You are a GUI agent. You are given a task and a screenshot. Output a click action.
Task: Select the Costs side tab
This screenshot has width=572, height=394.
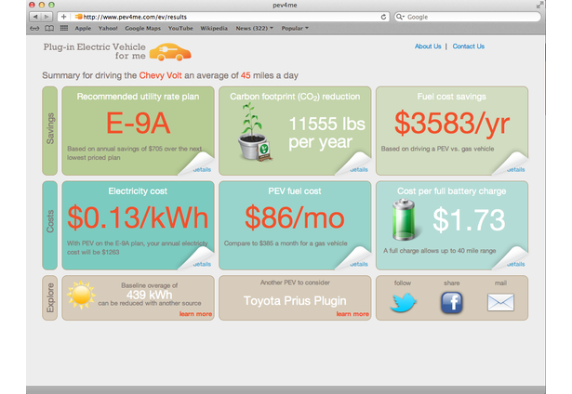(x=50, y=225)
